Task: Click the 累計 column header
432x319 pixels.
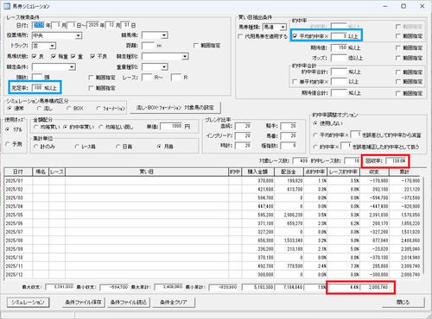Action: (x=404, y=172)
